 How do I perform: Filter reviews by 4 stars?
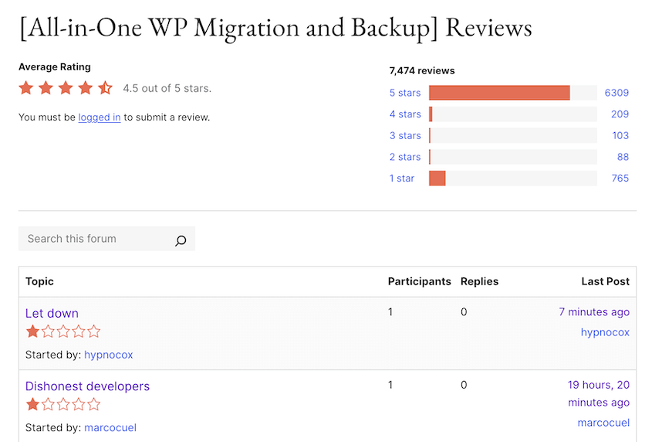405,114
